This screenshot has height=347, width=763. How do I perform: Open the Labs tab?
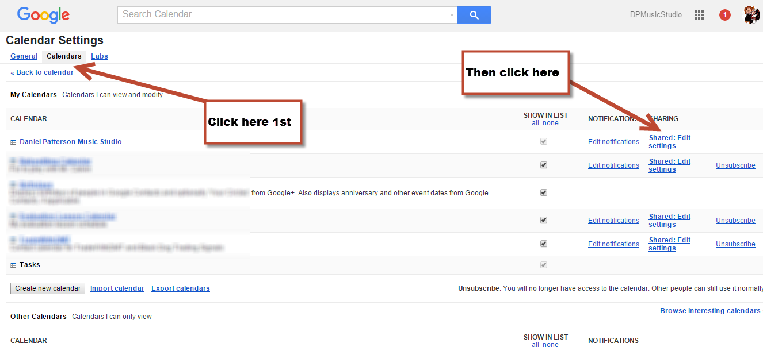pos(100,56)
